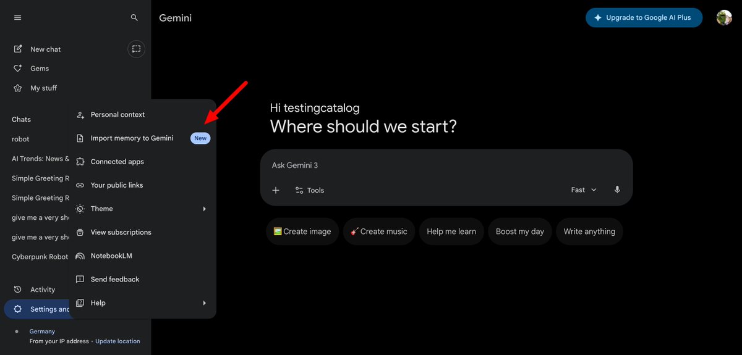
Task: Click the Personal context icon
Action: [80, 115]
